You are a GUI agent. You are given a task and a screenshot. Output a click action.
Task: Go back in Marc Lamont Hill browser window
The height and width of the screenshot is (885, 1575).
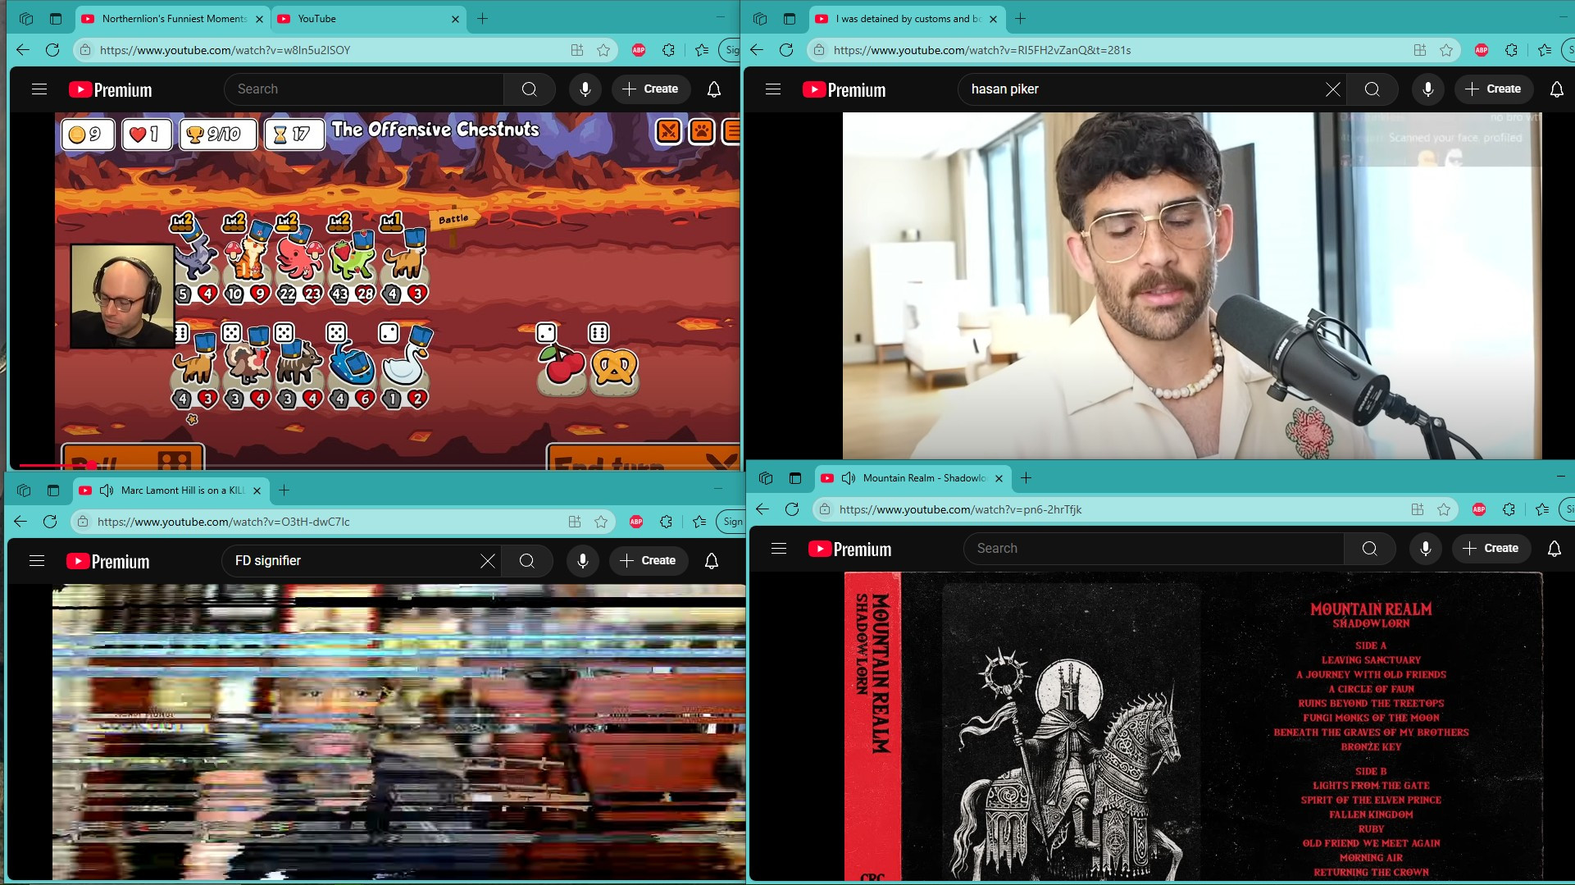[20, 522]
